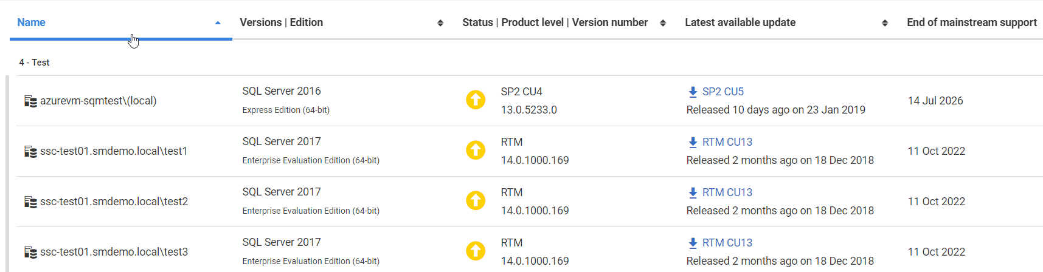Select the ssc-test01.smdemo.local\test2 server name
This screenshot has height=272, width=1043.
click(x=114, y=202)
